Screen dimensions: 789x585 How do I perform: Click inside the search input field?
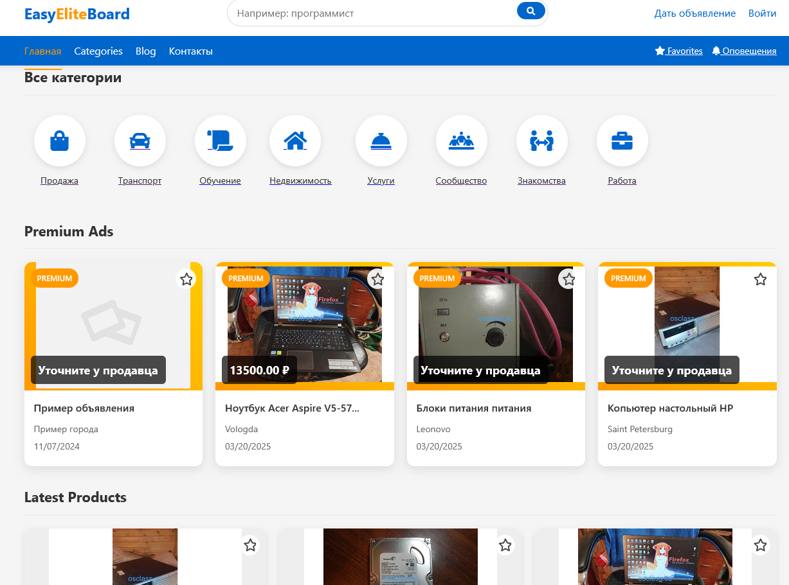[x=373, y=13]
